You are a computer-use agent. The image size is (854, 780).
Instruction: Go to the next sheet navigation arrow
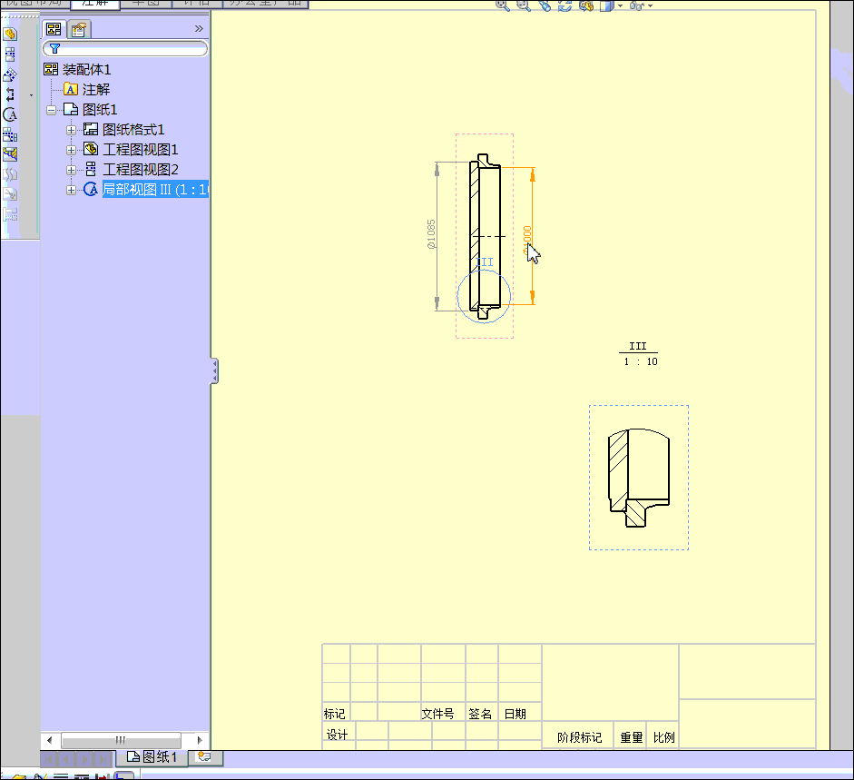pos(84,758)
